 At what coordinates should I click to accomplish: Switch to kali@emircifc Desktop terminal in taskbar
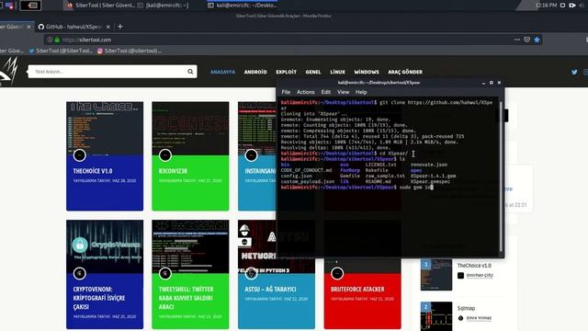tap(242, 6)
